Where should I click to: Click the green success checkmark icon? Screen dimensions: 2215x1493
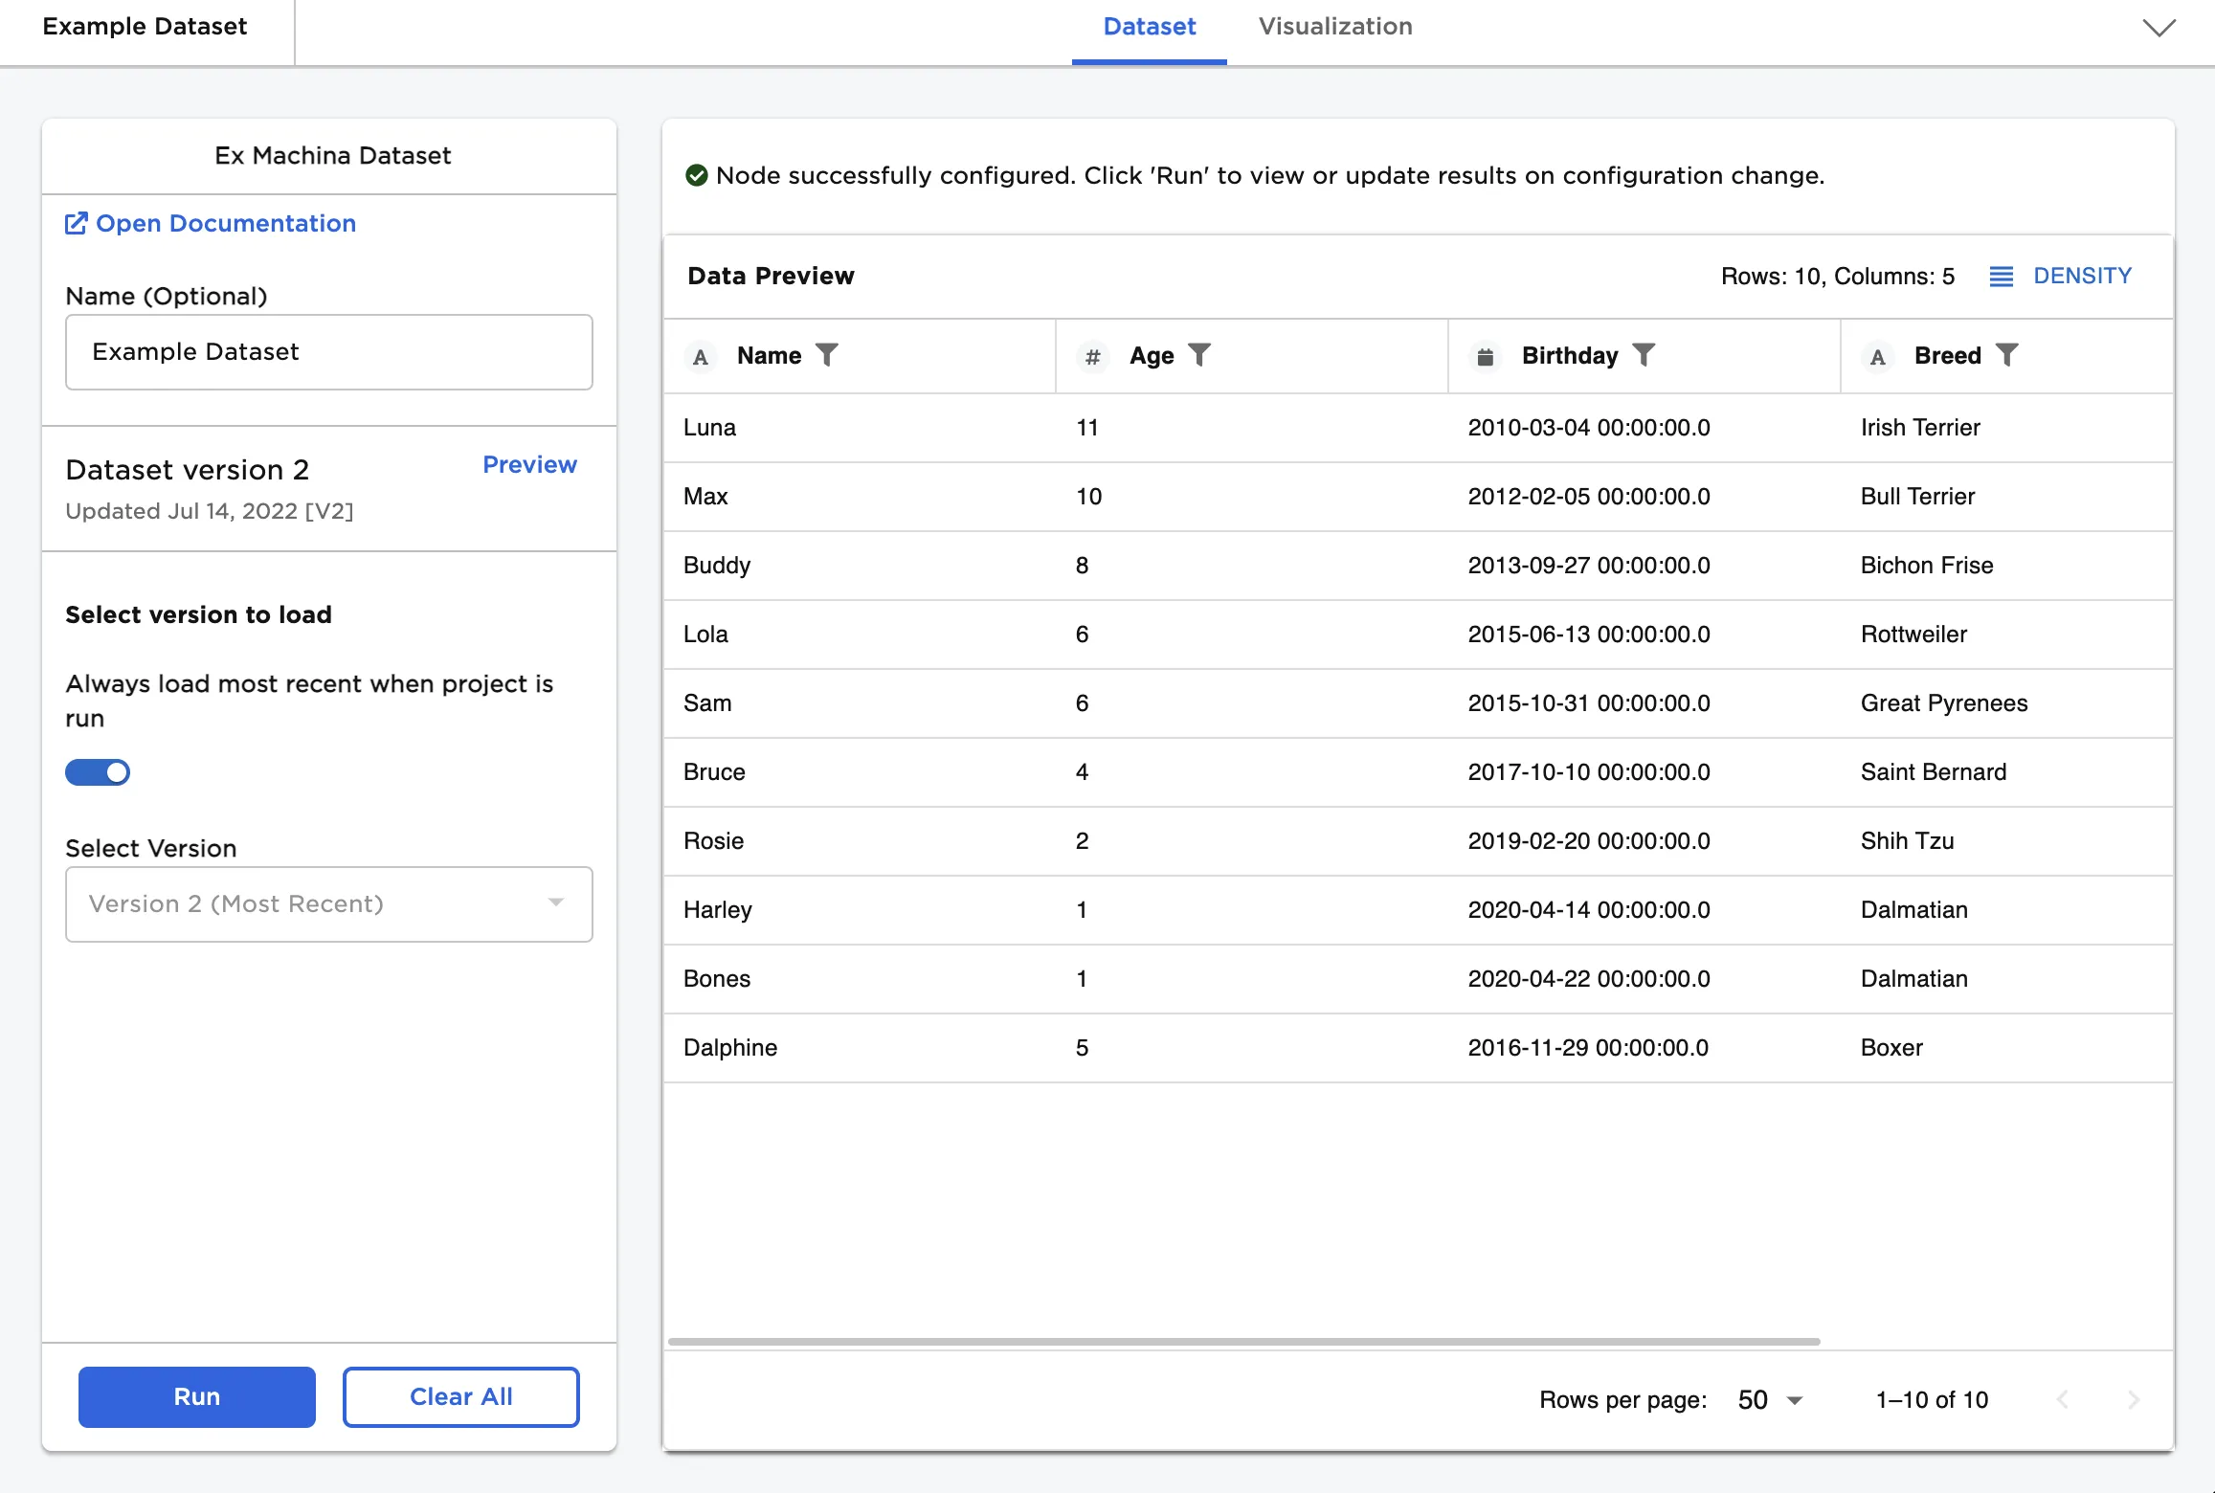pyautogui.click(x=697, y=175)
